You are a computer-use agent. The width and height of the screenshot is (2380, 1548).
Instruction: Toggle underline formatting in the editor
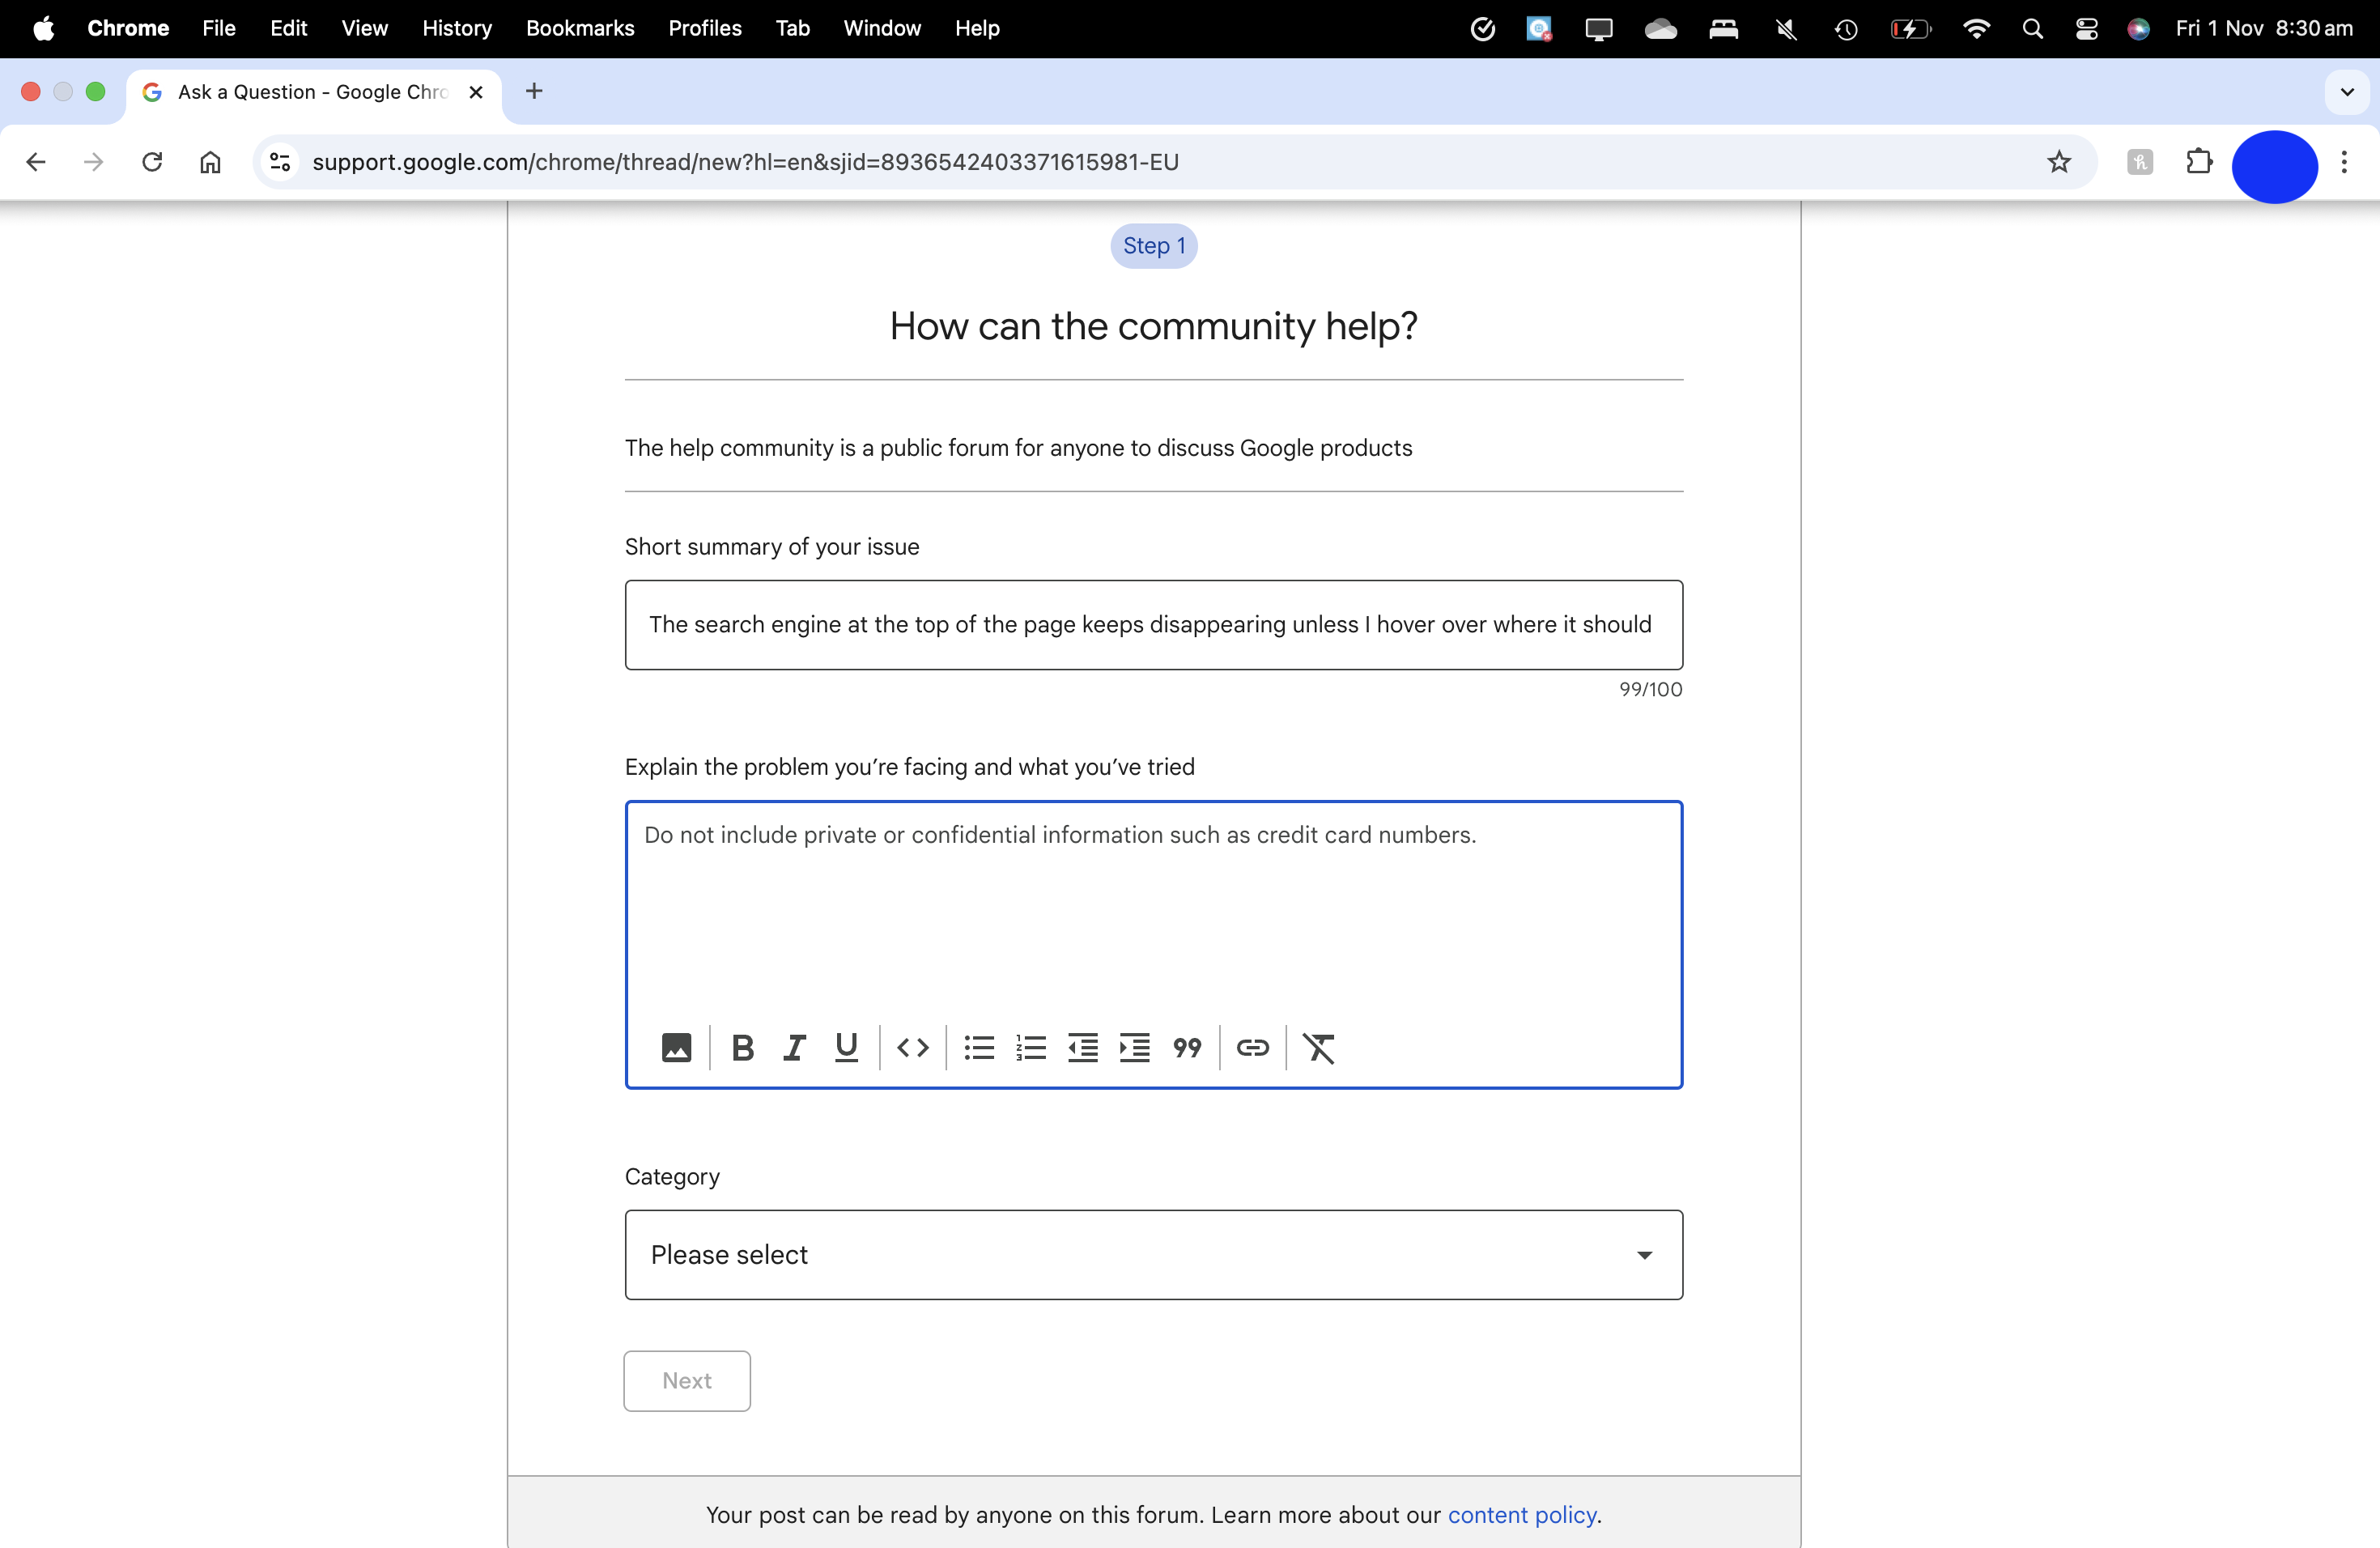[x=846, y=1047]
